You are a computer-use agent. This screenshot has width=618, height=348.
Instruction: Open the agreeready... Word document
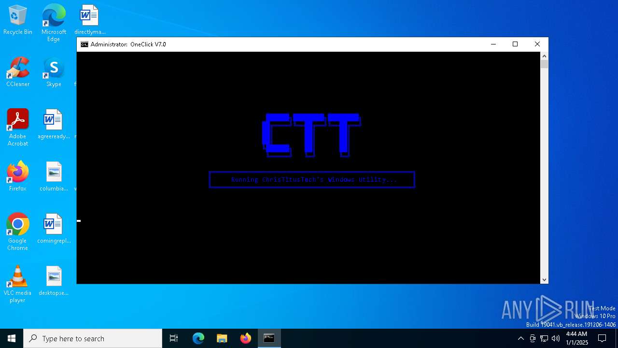(x=54, y=124)
